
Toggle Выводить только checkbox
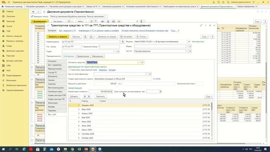(x=32, y=16)
